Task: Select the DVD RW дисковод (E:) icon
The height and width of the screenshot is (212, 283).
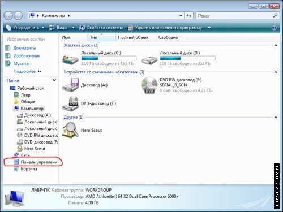Action: tap(149, 85)
